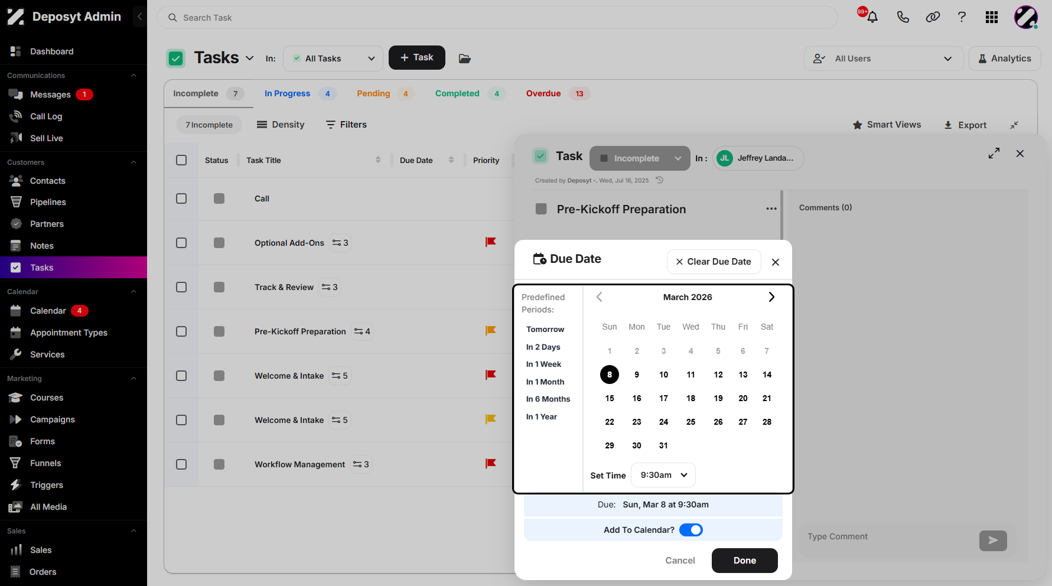Click Cancel in the Due Date popup
This screenshot has width=1052, height=586.
click(x=680, y=561)
